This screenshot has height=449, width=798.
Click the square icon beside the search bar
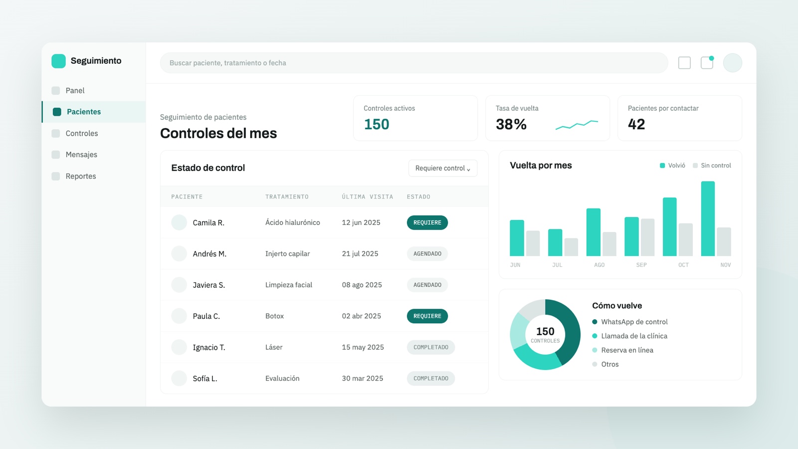(684, 63)
